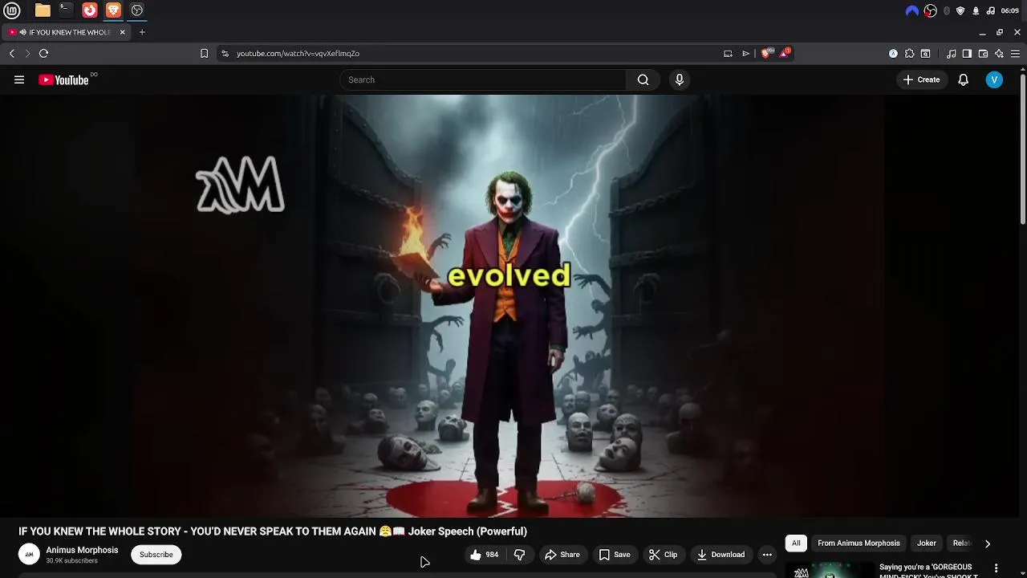Open options for 'GORGEOUS MIND' suggested video
The height and width of the screenshot is (578, 1027).
point(997,568)
